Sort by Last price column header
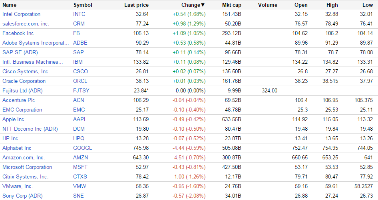The height and width of the screenshot is (200, 378). 136,5
